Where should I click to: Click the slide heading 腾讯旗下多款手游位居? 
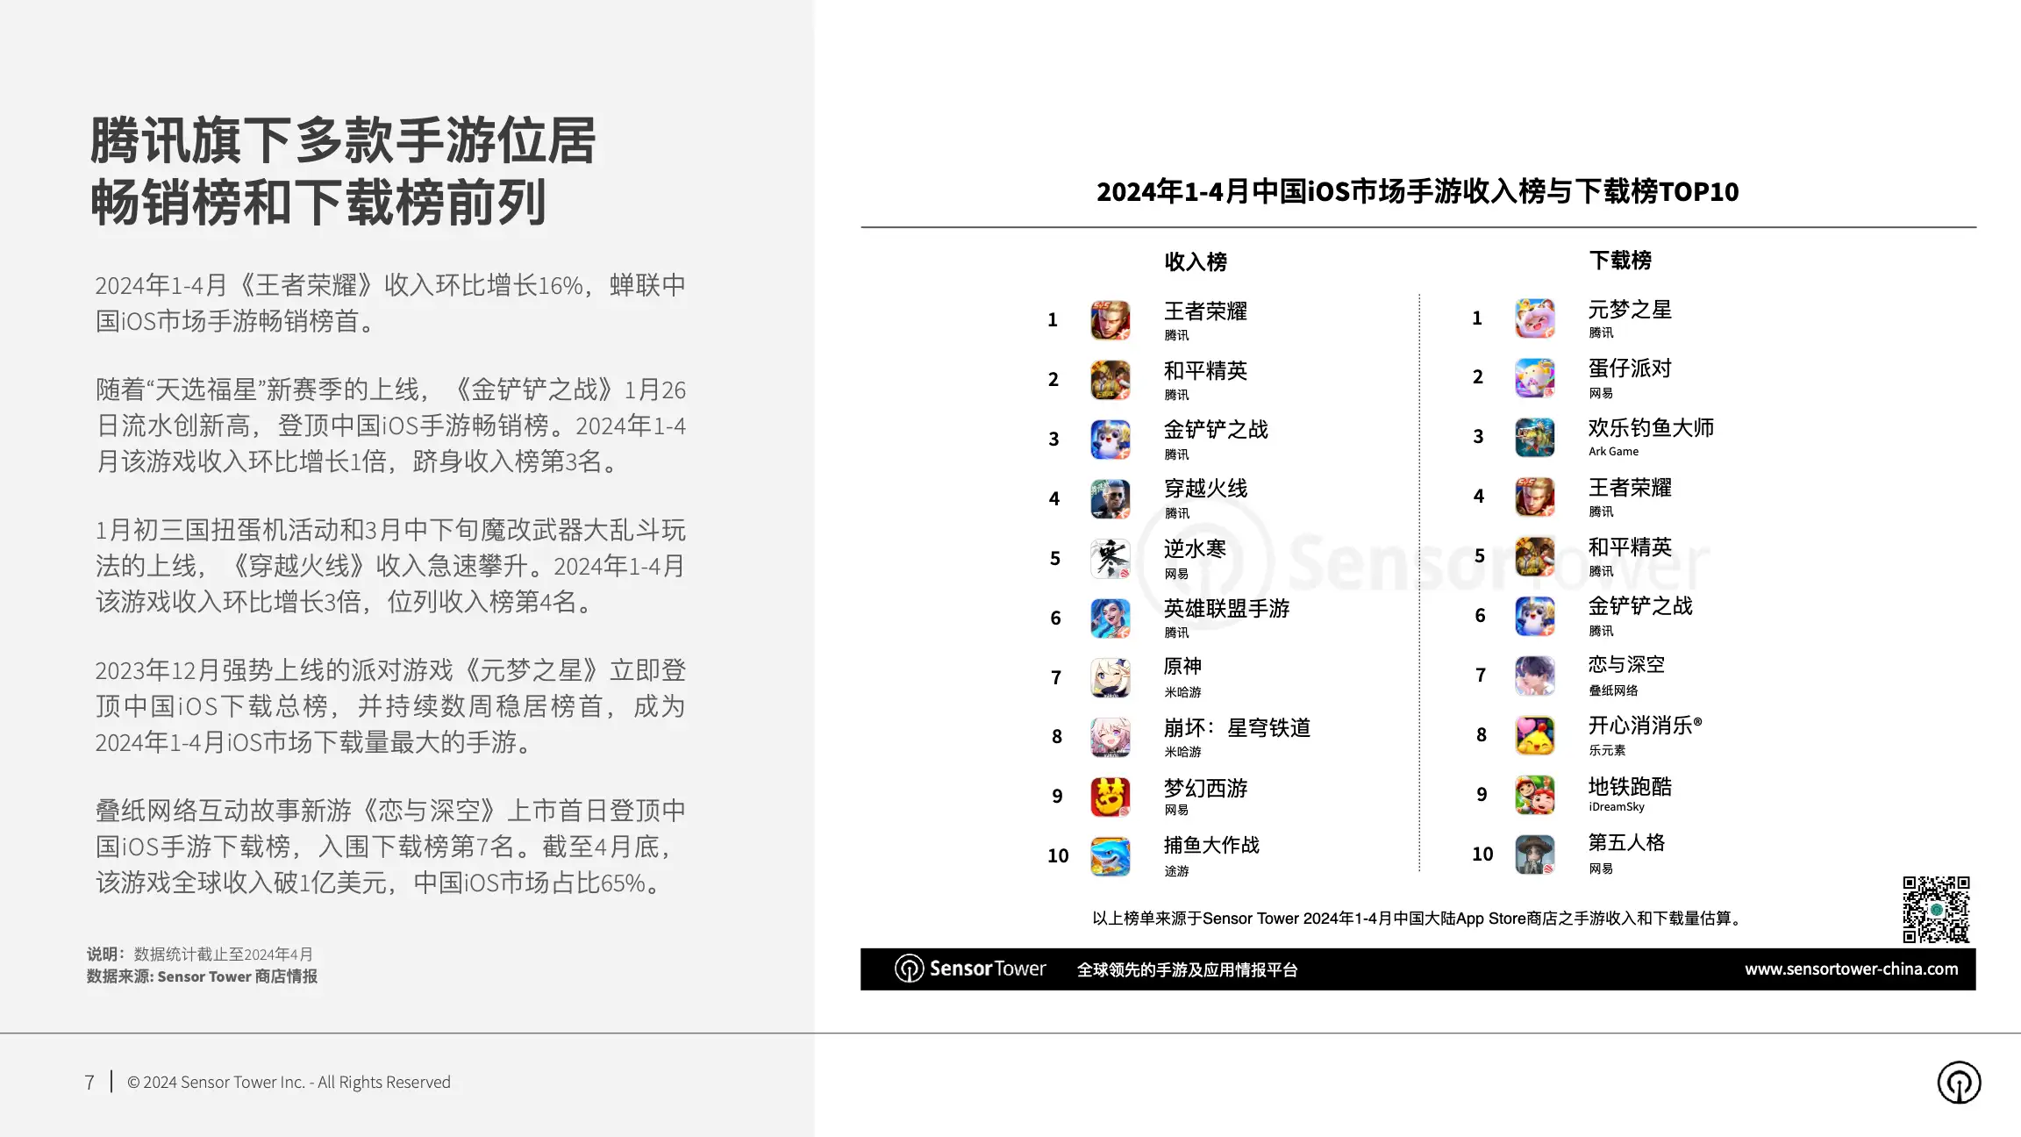click(x=343, y=140)
